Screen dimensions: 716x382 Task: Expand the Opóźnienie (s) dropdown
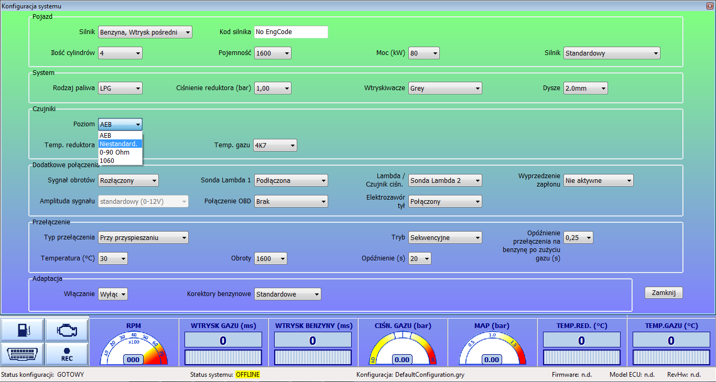(420, 258)
